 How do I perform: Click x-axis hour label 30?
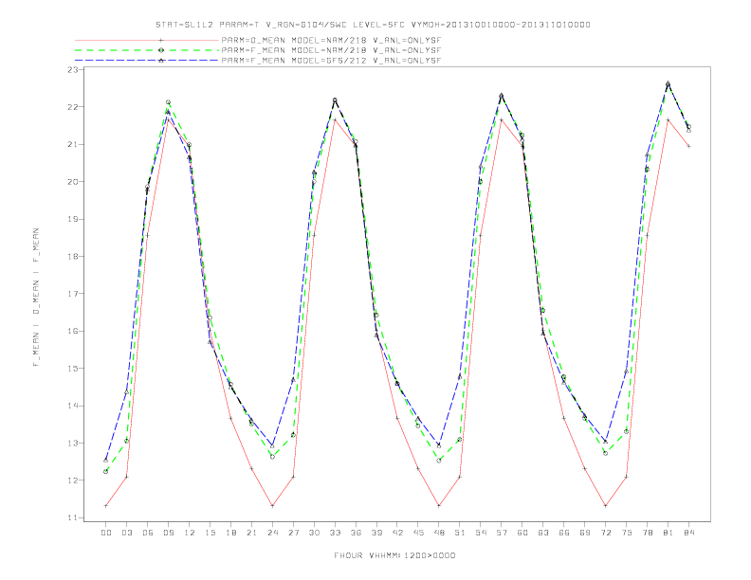tap(314, 533)
